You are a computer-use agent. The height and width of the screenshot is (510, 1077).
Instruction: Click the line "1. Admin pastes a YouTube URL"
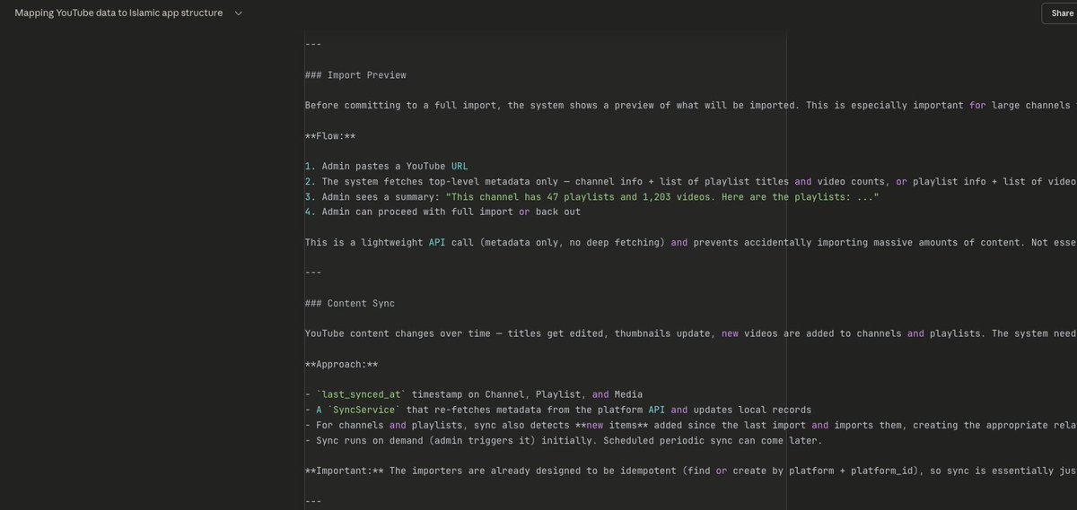tap(386, 167)
